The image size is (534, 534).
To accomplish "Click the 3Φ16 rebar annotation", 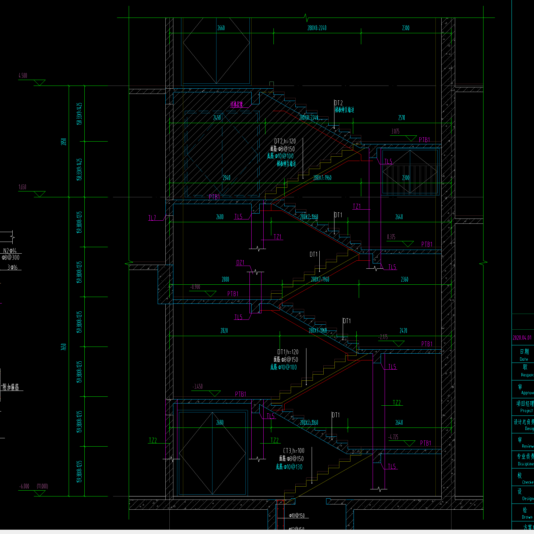I will click(x=13, y=267).
